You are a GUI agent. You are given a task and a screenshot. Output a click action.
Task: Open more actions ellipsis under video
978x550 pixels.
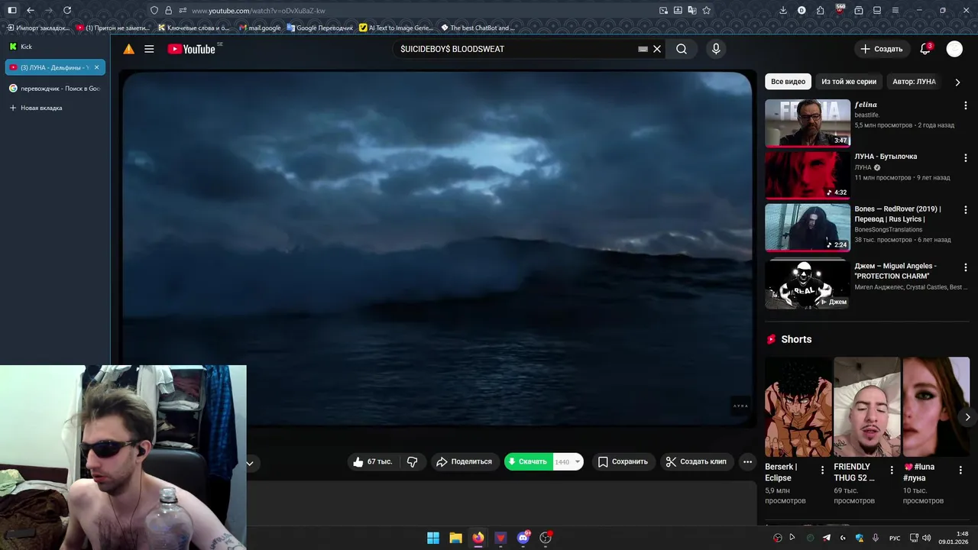pyautogui.click(x=747, y=461)
